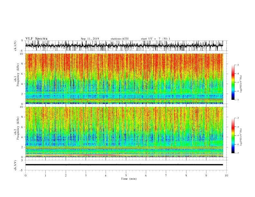The height and width of the screenshot is (197, 255).
Task: Click the time axis tick label "10"
Action: pos(226,175)
